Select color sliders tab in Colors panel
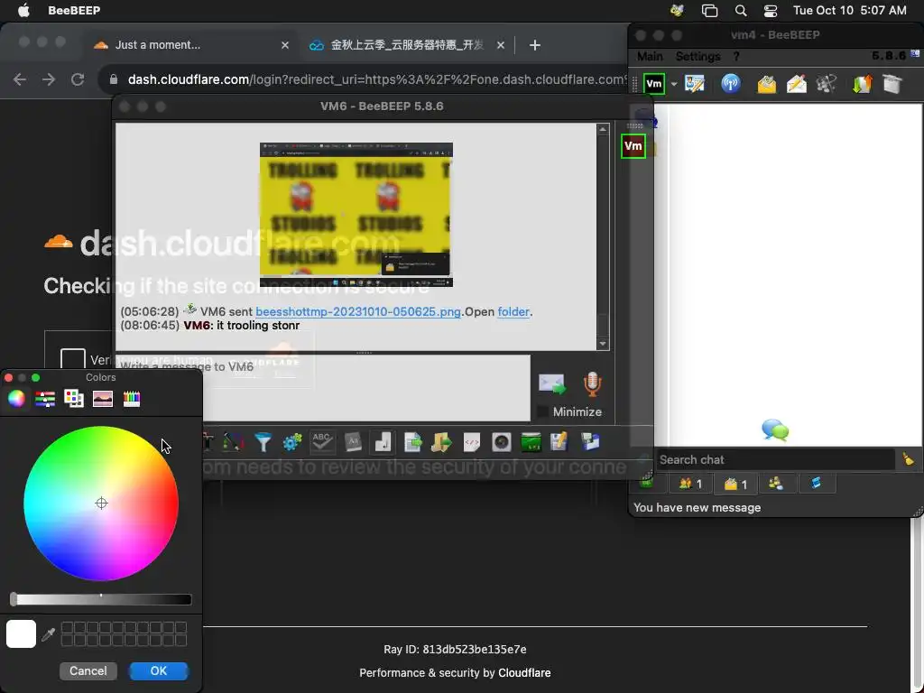 (45, 398)
